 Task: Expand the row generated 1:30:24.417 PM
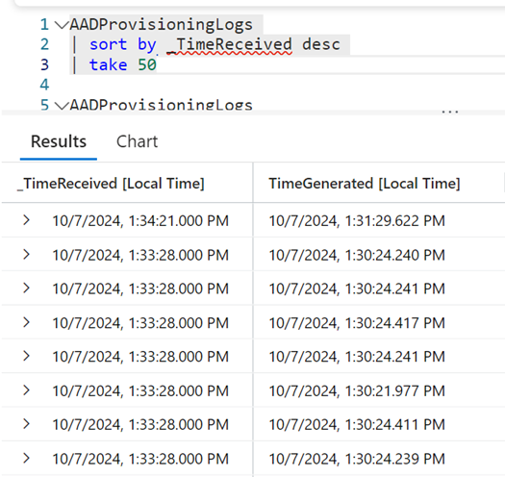click(26, 322)
